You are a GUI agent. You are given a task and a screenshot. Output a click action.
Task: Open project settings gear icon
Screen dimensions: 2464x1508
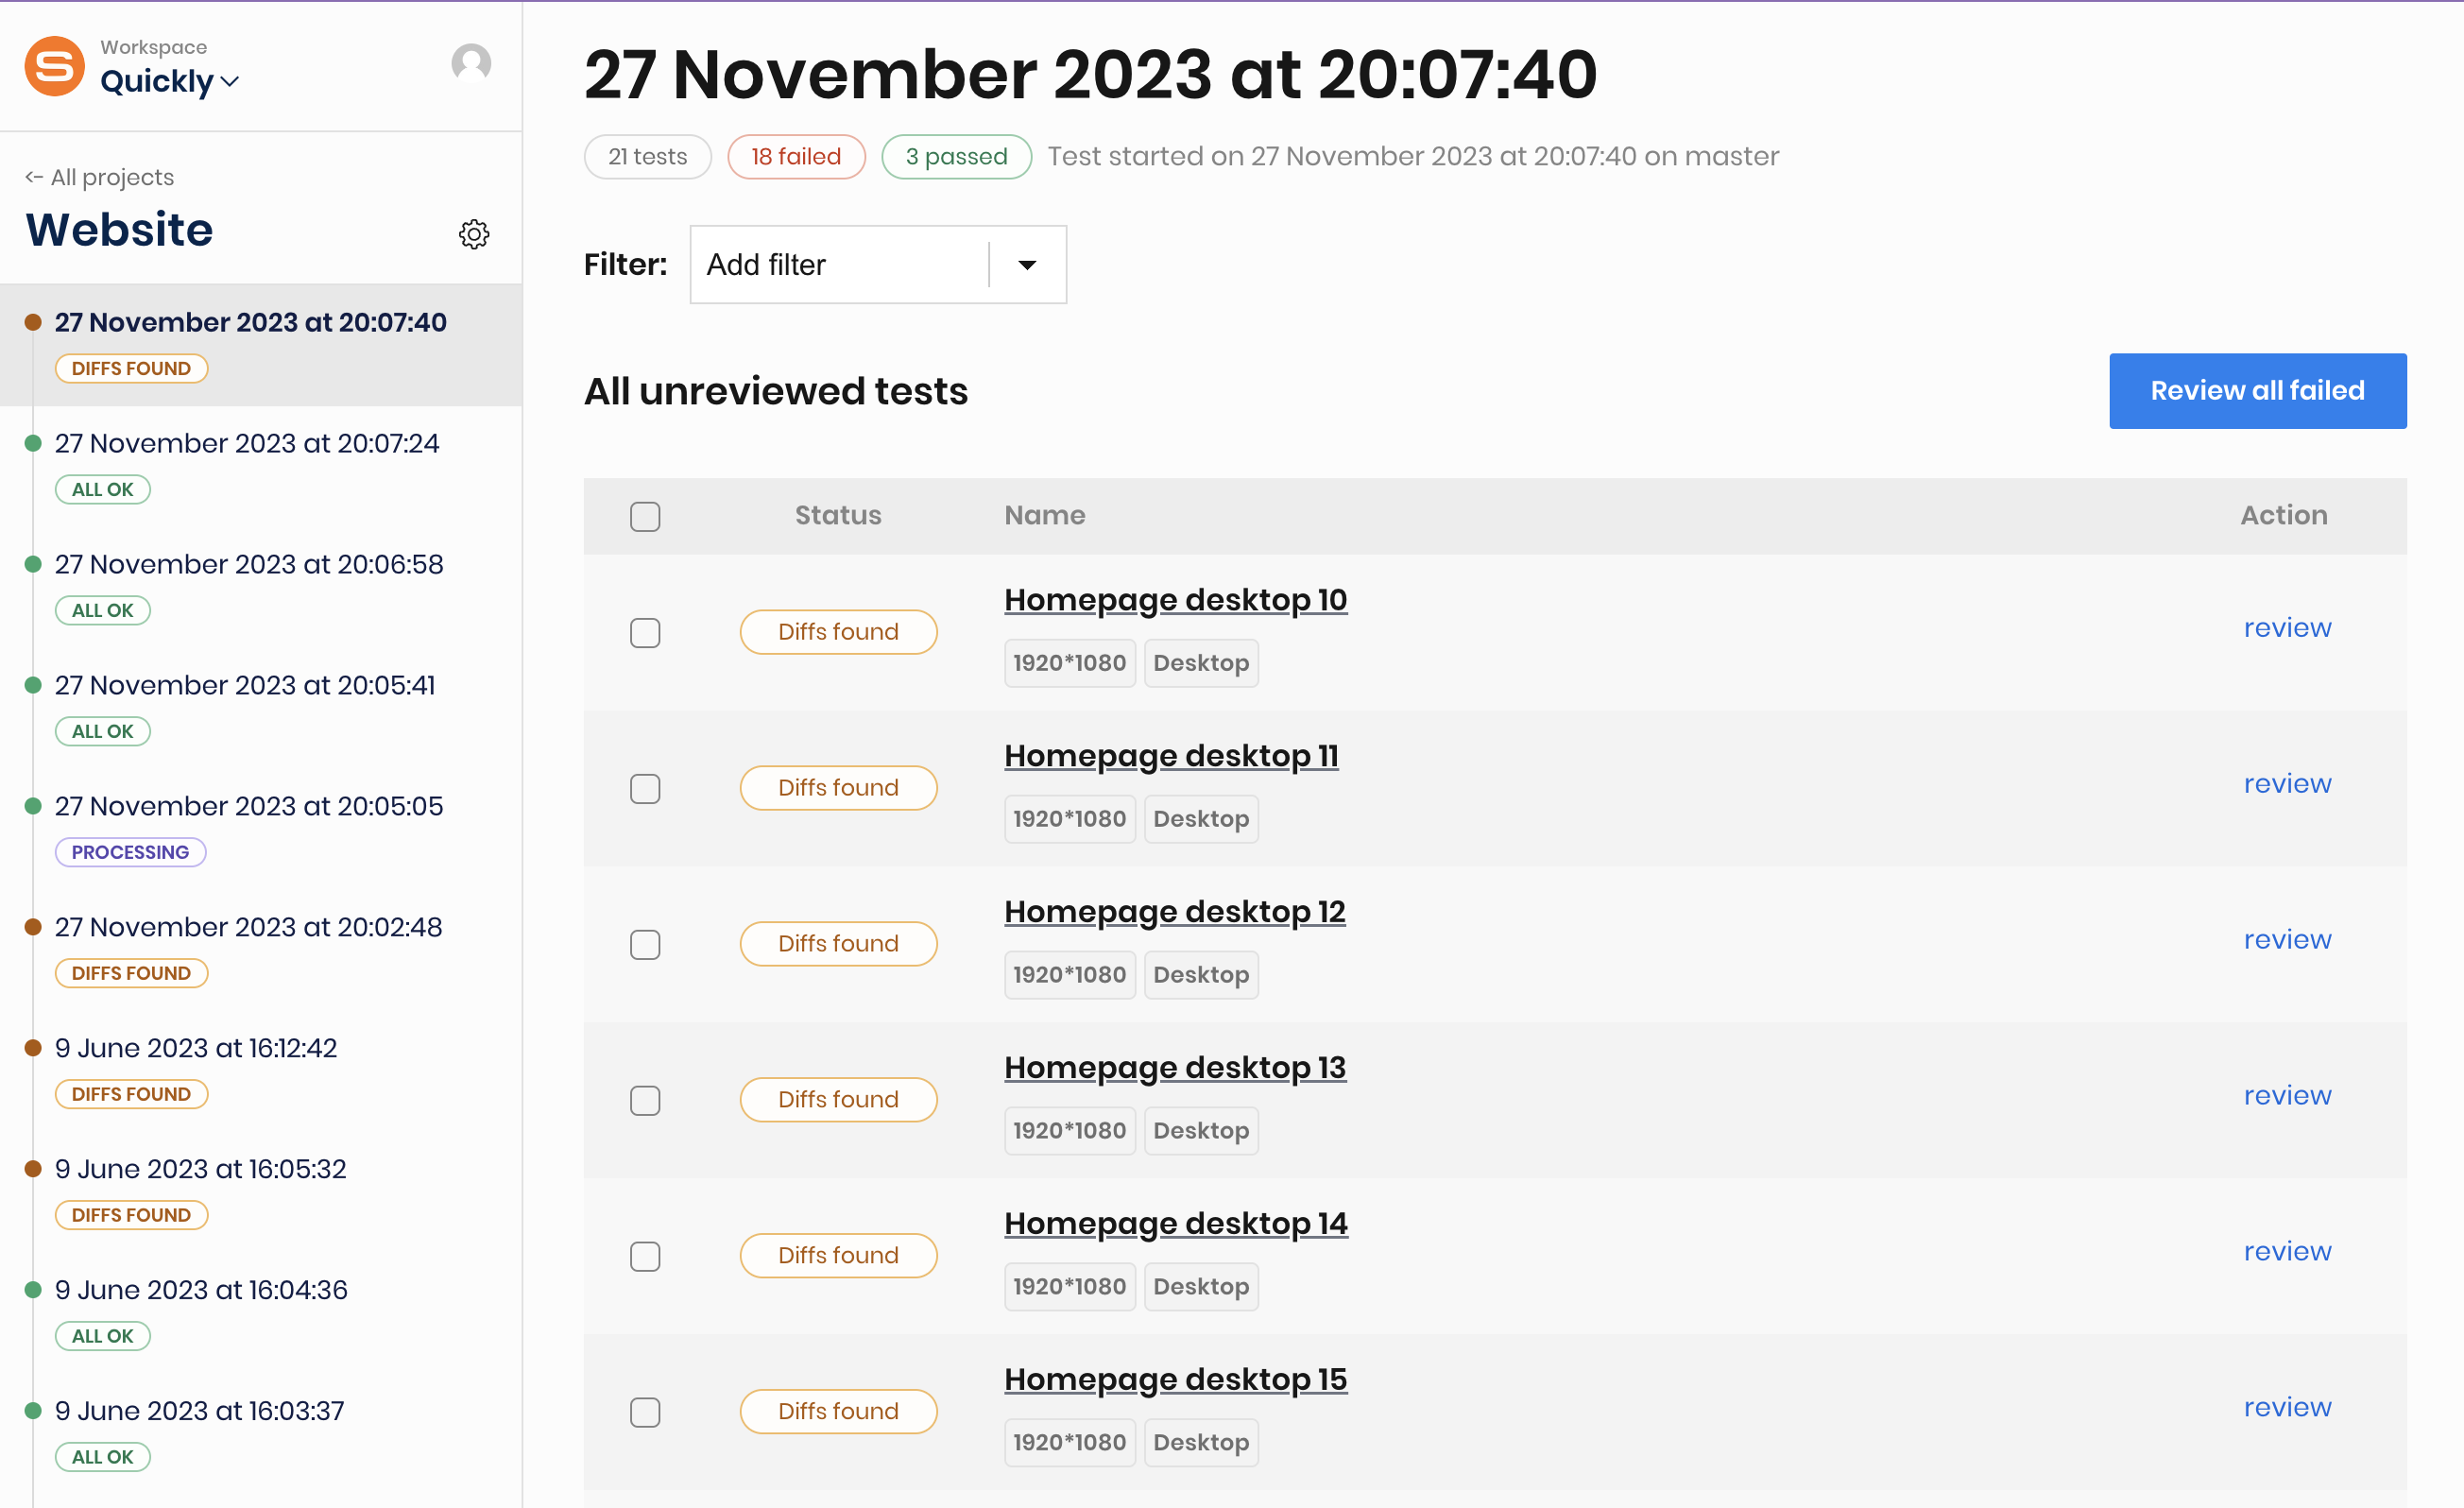coord(474,234)
